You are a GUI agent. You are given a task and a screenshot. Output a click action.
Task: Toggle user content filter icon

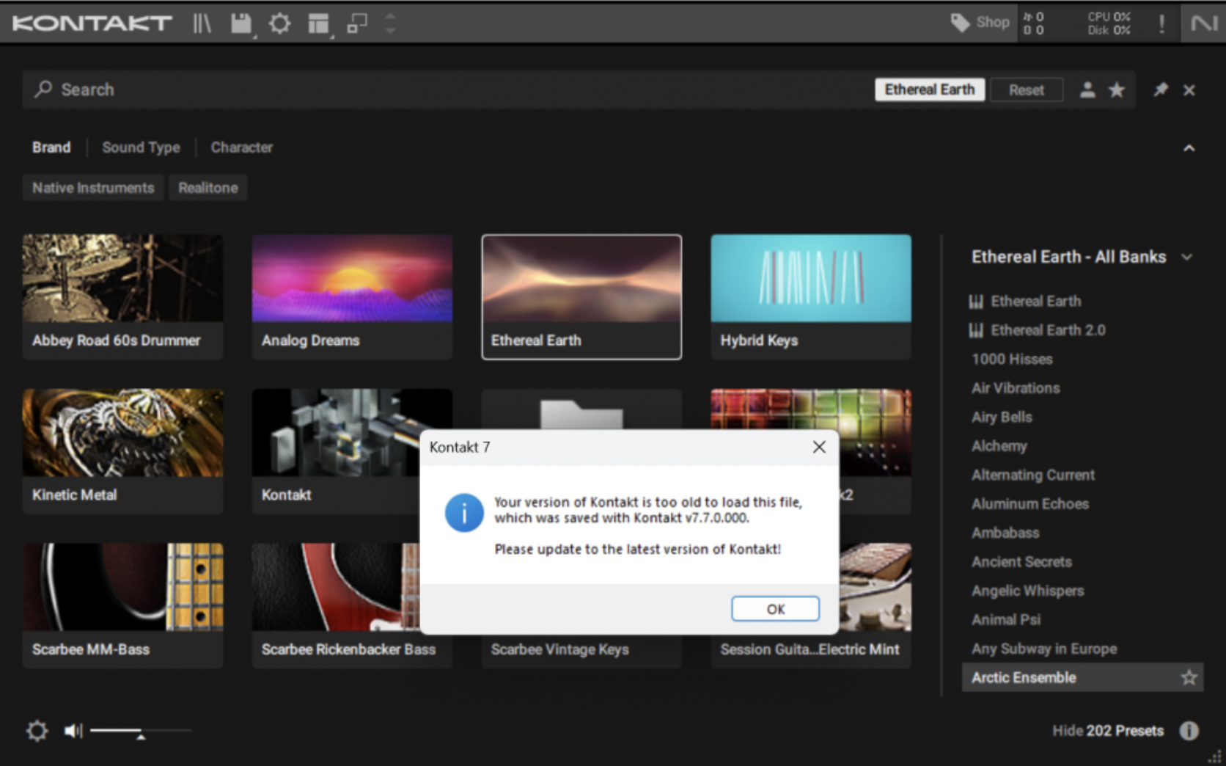pos(1087,90)
